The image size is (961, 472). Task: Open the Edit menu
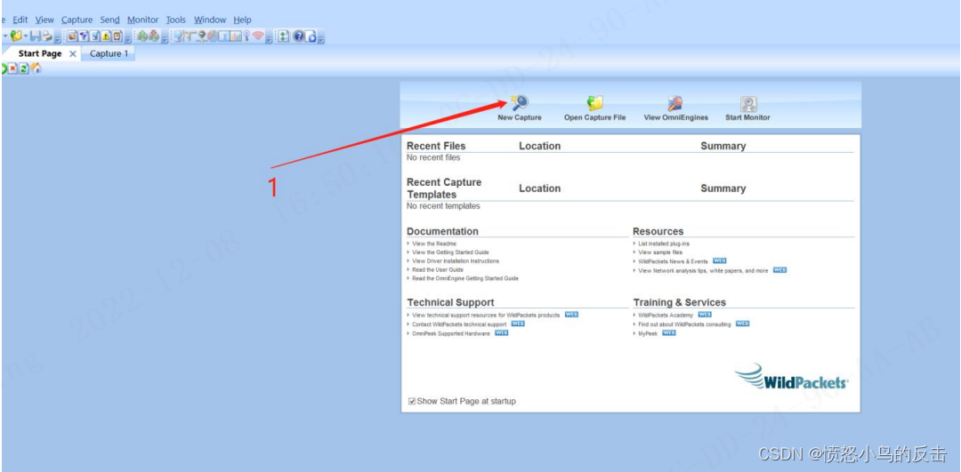coord(20,20)
